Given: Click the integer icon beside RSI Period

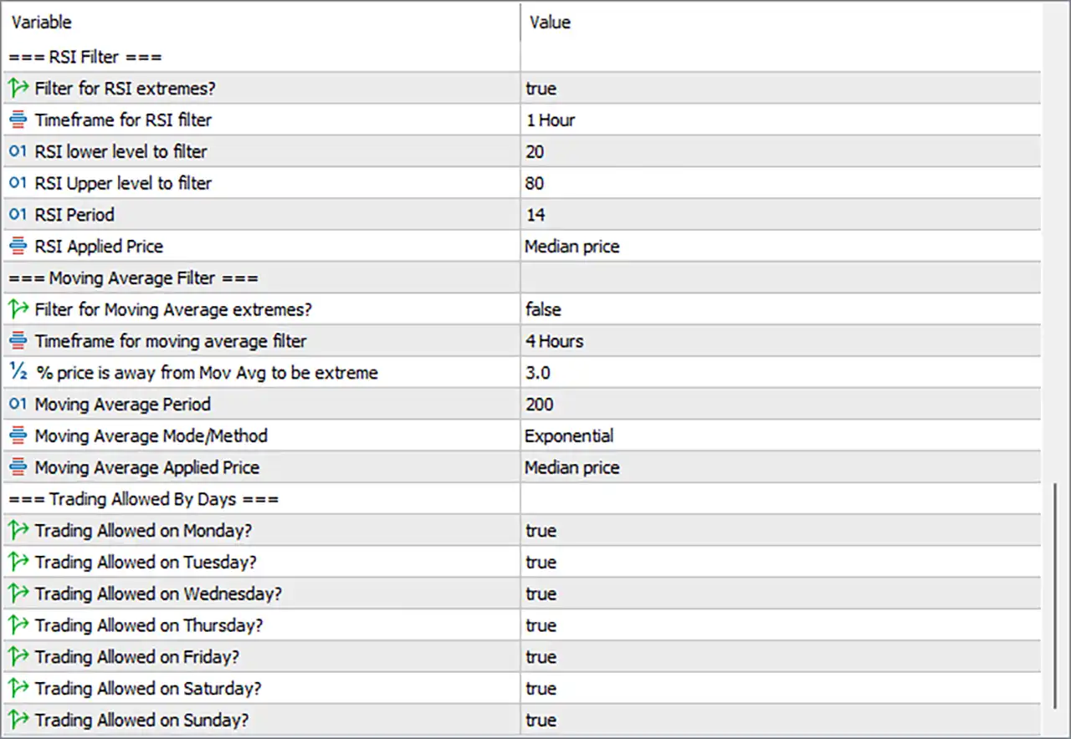Looking at the screenshot, I should coord(18,215).
